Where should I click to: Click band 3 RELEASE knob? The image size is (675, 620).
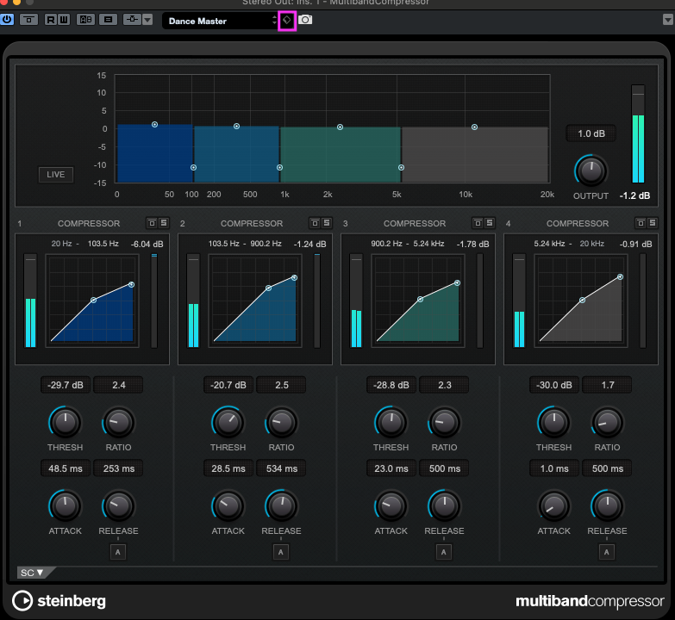click(x=445, y=505)
